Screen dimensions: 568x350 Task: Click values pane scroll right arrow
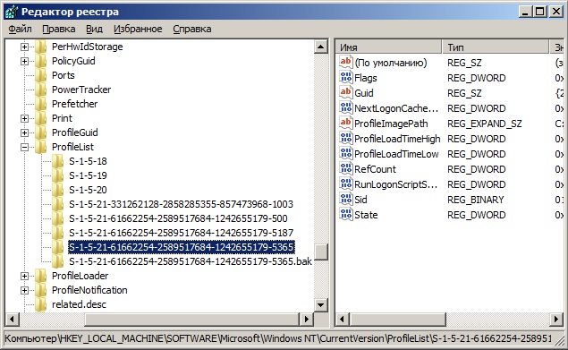click(x=556, y=320)
